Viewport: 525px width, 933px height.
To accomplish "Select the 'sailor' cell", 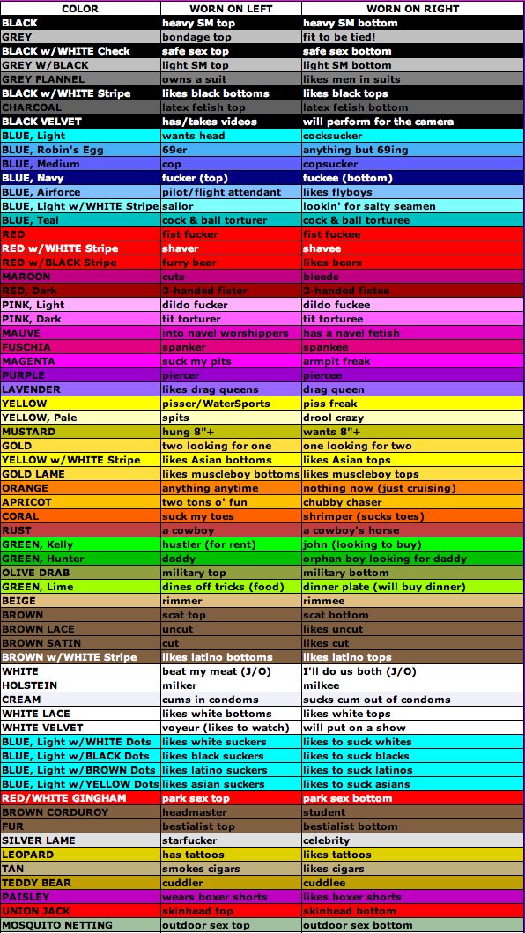I will pos(231,206).
